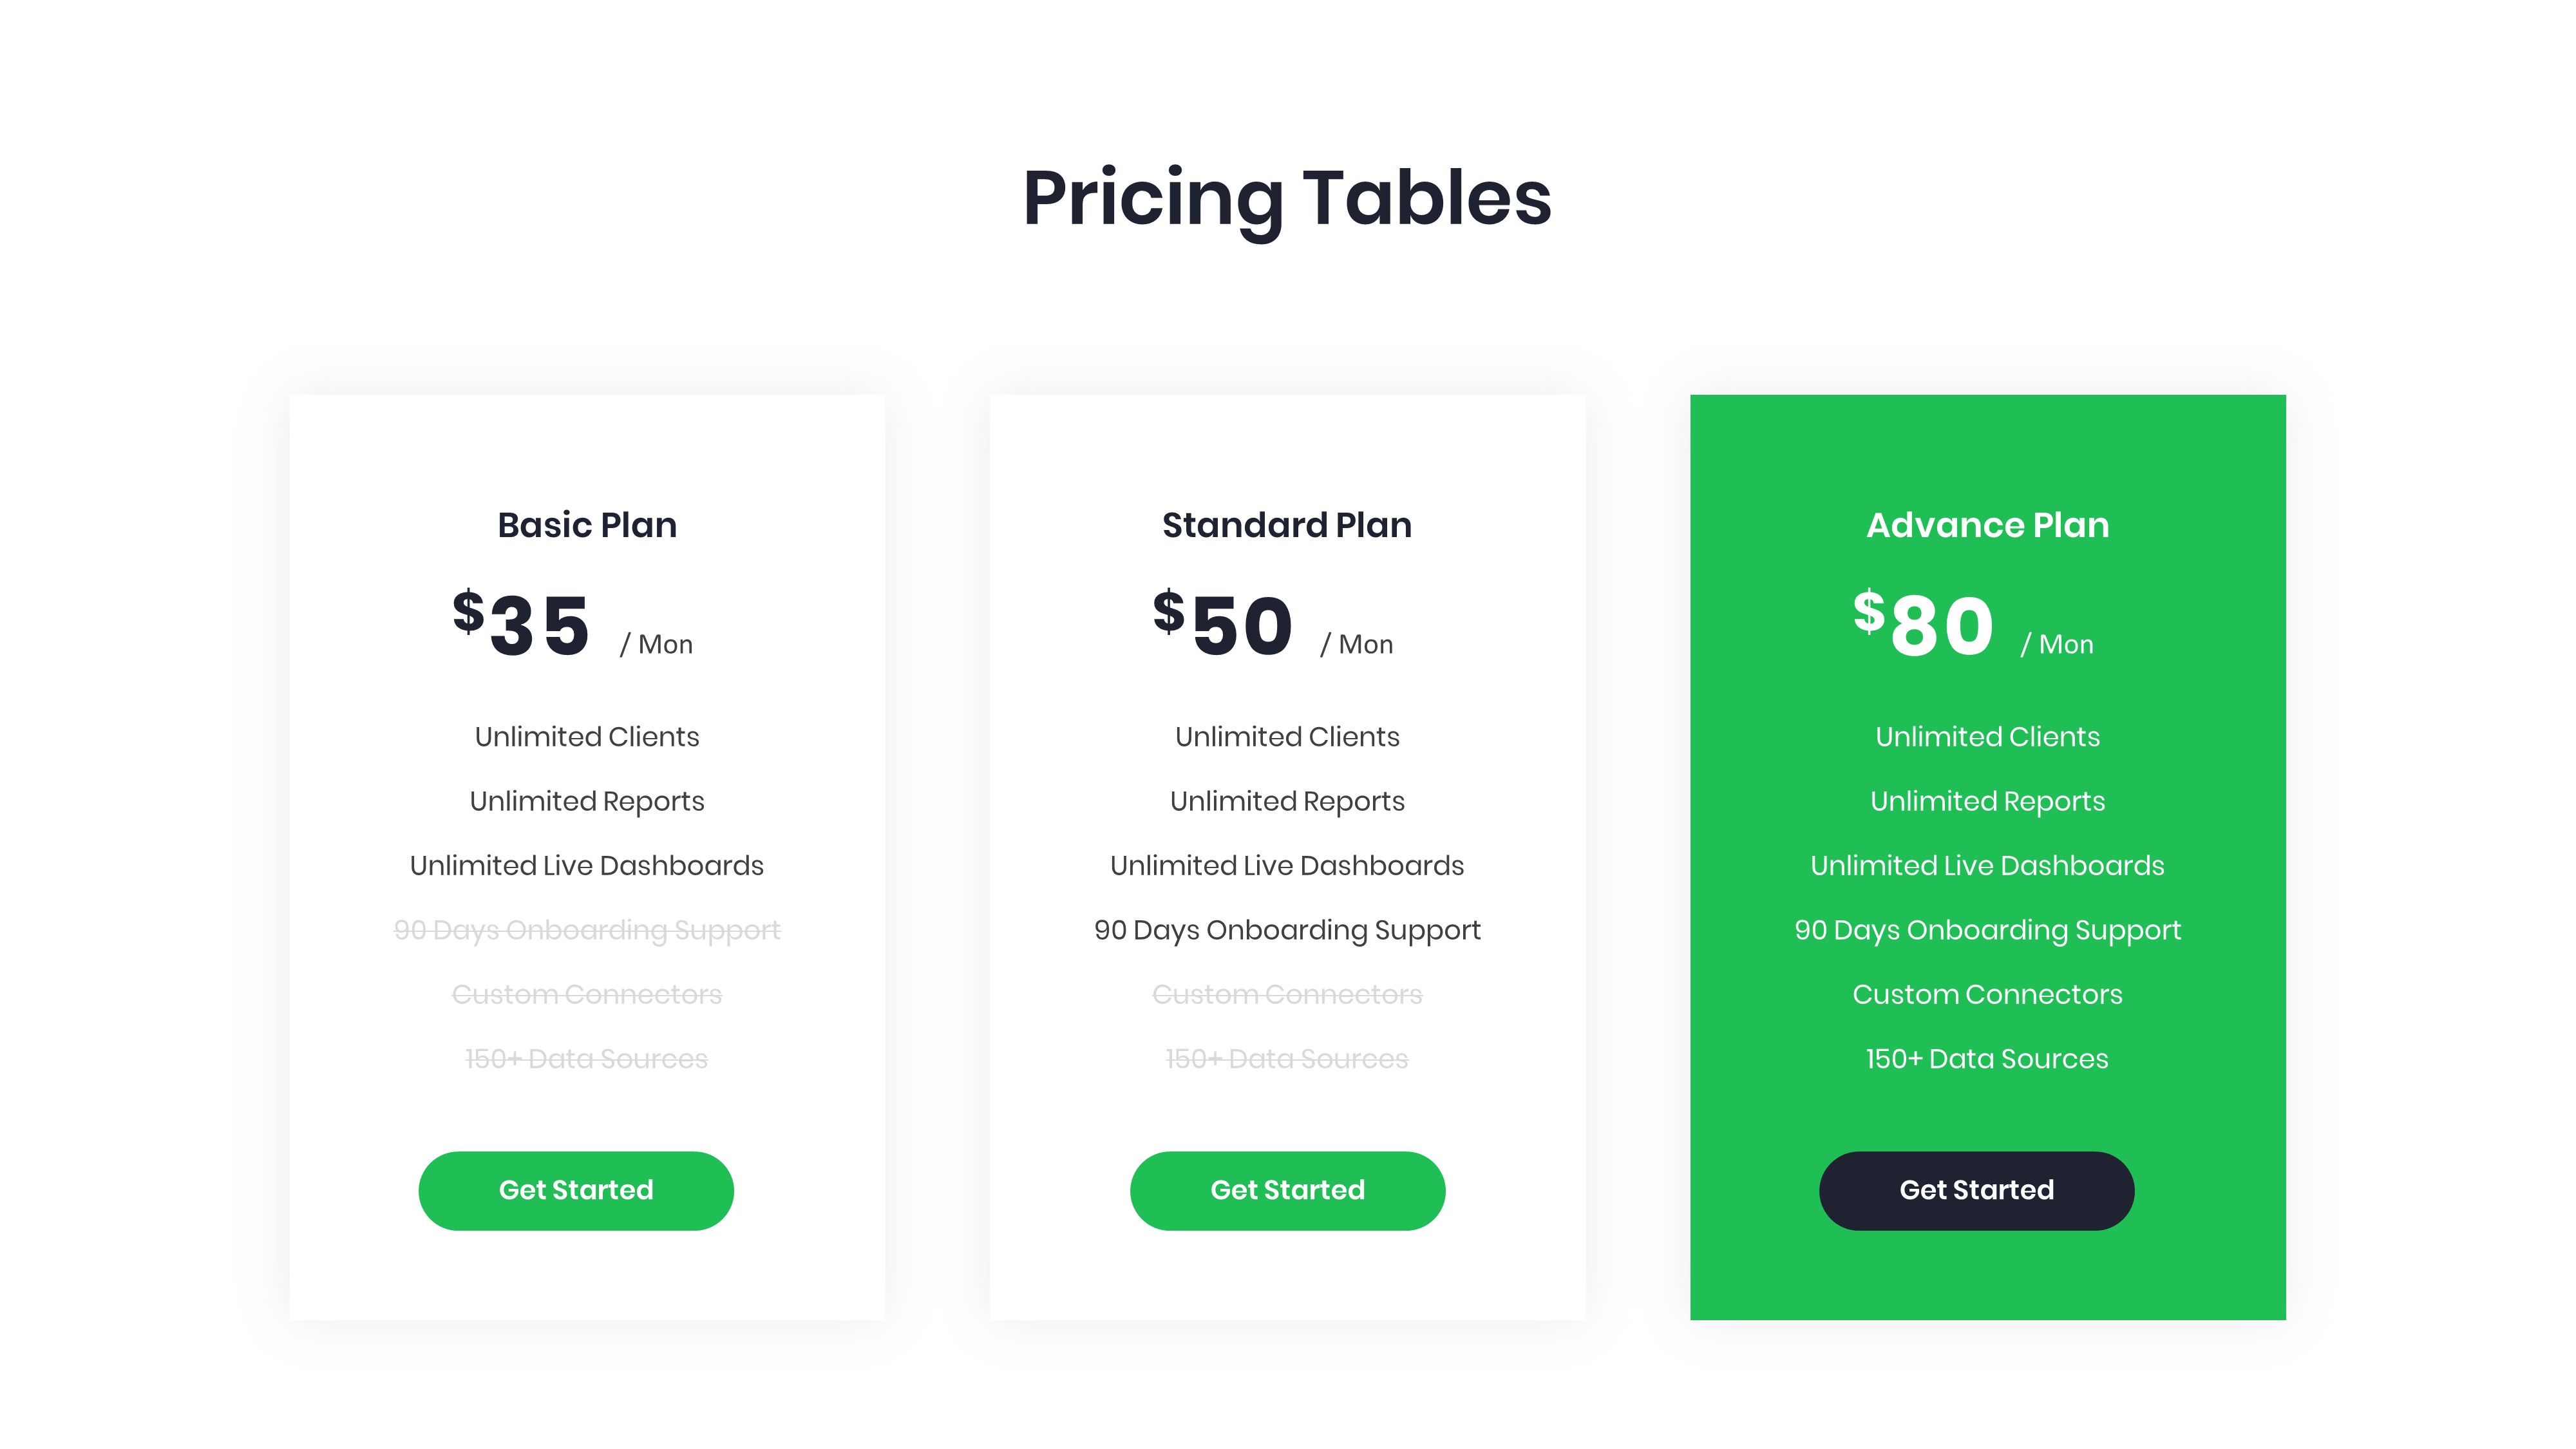2576x1449 pixels.
Task: Click Unlimited Live Dashboards in Advance Plan
Action: tap(1987, 866)
